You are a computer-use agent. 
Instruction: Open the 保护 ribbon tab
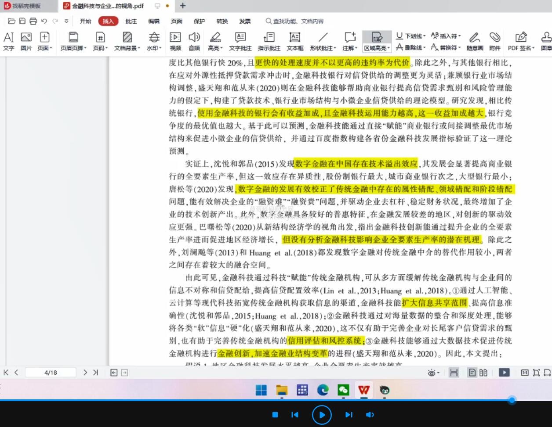(199, 21)
